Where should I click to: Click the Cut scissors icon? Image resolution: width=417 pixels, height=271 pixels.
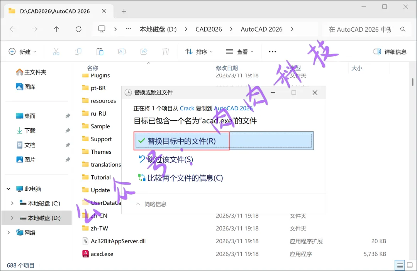coord(56,52)
